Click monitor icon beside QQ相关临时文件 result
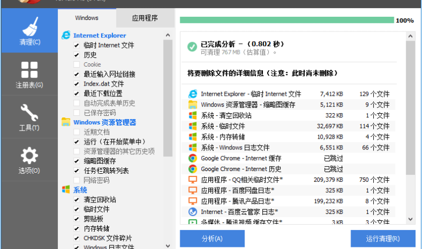 [x=193, y=180]
